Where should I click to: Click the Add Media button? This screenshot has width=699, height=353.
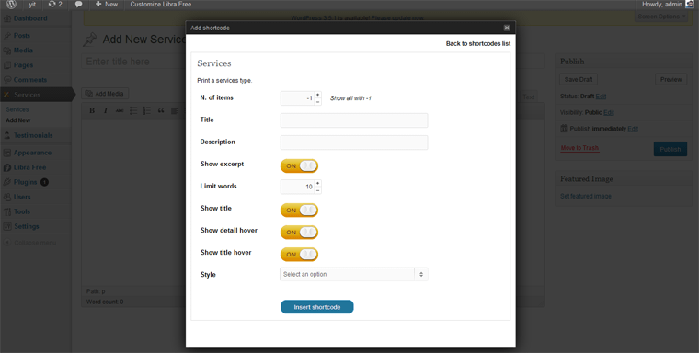pos(105,94)
